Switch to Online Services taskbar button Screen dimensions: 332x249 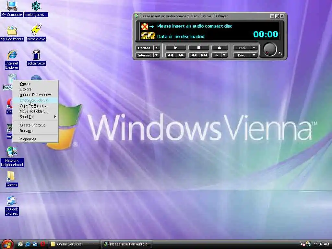74,244
